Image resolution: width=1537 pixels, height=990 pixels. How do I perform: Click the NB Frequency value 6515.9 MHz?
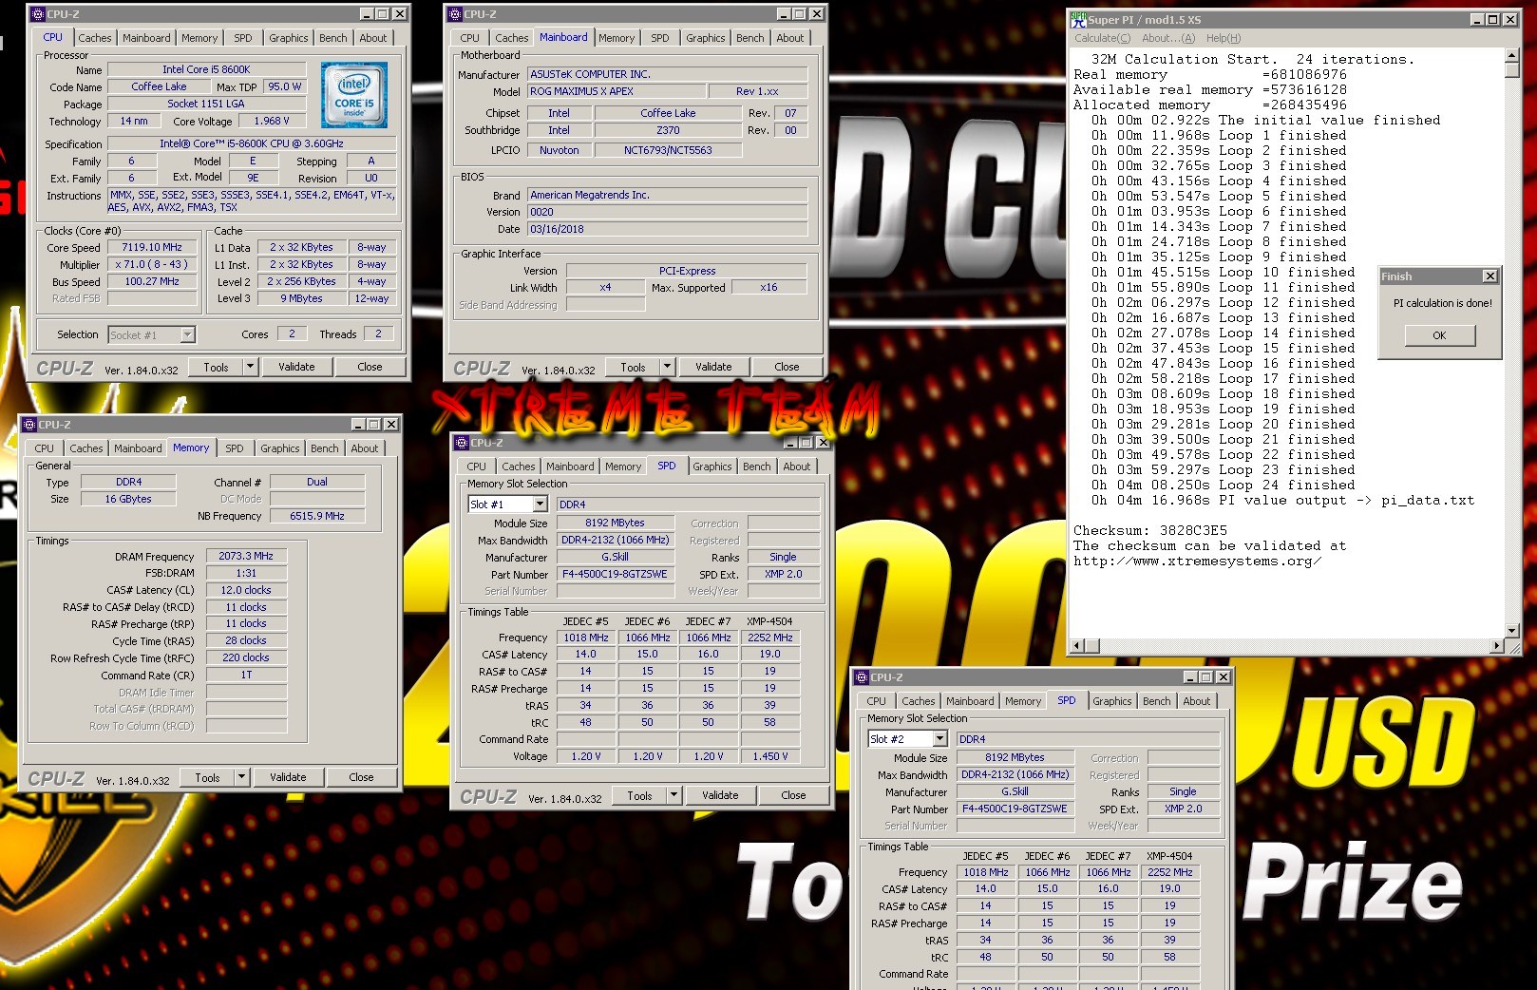pos(317,516)
